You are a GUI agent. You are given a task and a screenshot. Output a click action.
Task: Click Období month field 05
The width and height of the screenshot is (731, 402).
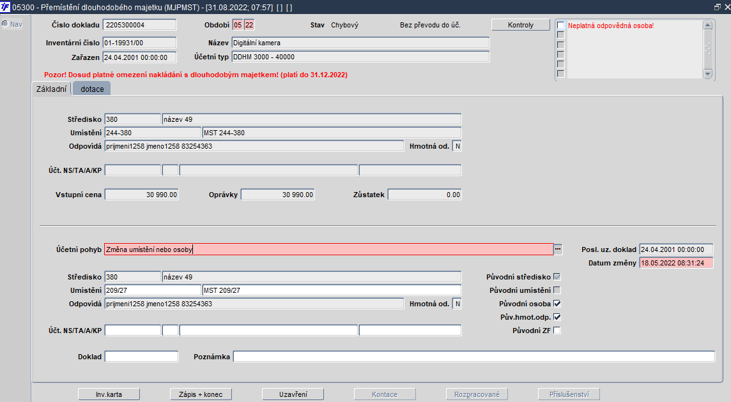pyautogui.click(x=238, y=25)
